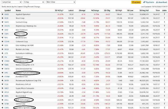Open the links menu for ONTO row
Screen dimensions: 168x109
164,69
